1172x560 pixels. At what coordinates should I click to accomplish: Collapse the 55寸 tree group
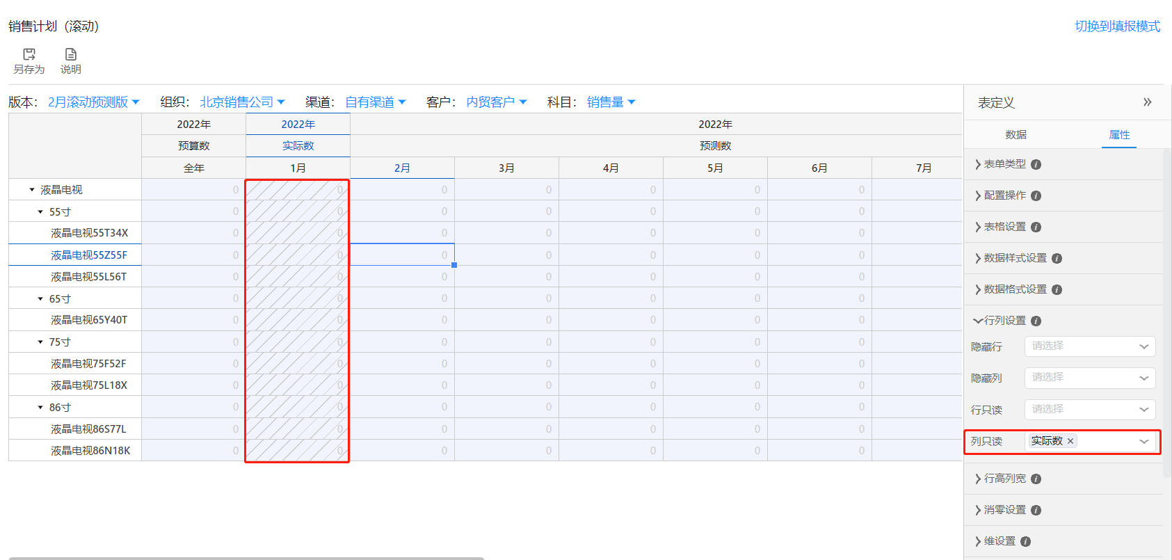pyautogui.click(x=40, y=212)
